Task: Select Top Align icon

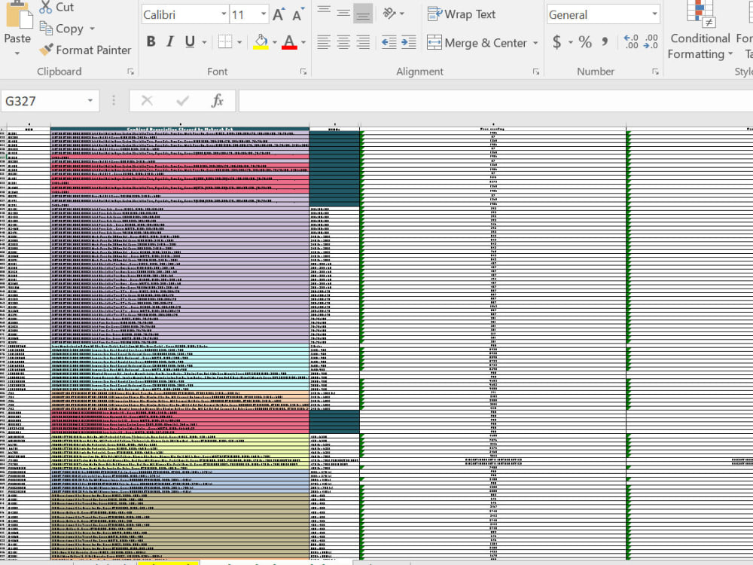Action: [x=324, y=12]
